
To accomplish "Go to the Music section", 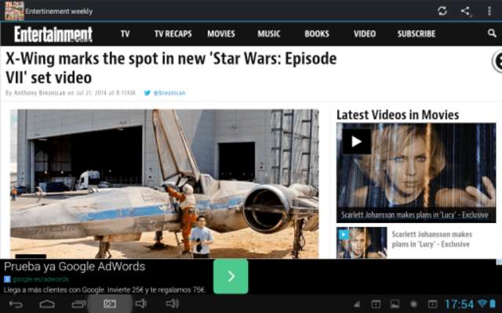I will (269, 34).
